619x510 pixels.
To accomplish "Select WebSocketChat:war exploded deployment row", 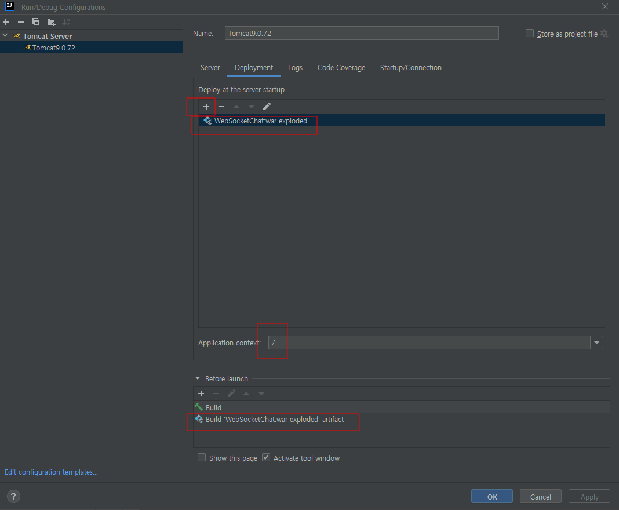I will tap(402, 121).
